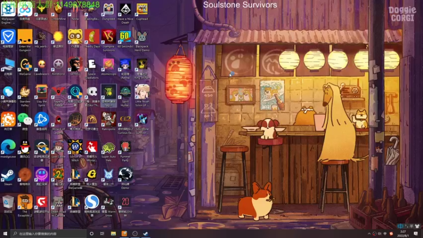Screen dimensions: 423x238
Task: Open the Skul skull-head game icon
Action: (x=91, y=96)
